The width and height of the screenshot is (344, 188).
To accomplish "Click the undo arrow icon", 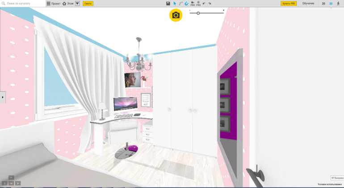I will coord(204,4).
